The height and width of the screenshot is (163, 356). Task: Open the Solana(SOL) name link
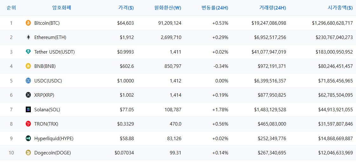point(47,110)
